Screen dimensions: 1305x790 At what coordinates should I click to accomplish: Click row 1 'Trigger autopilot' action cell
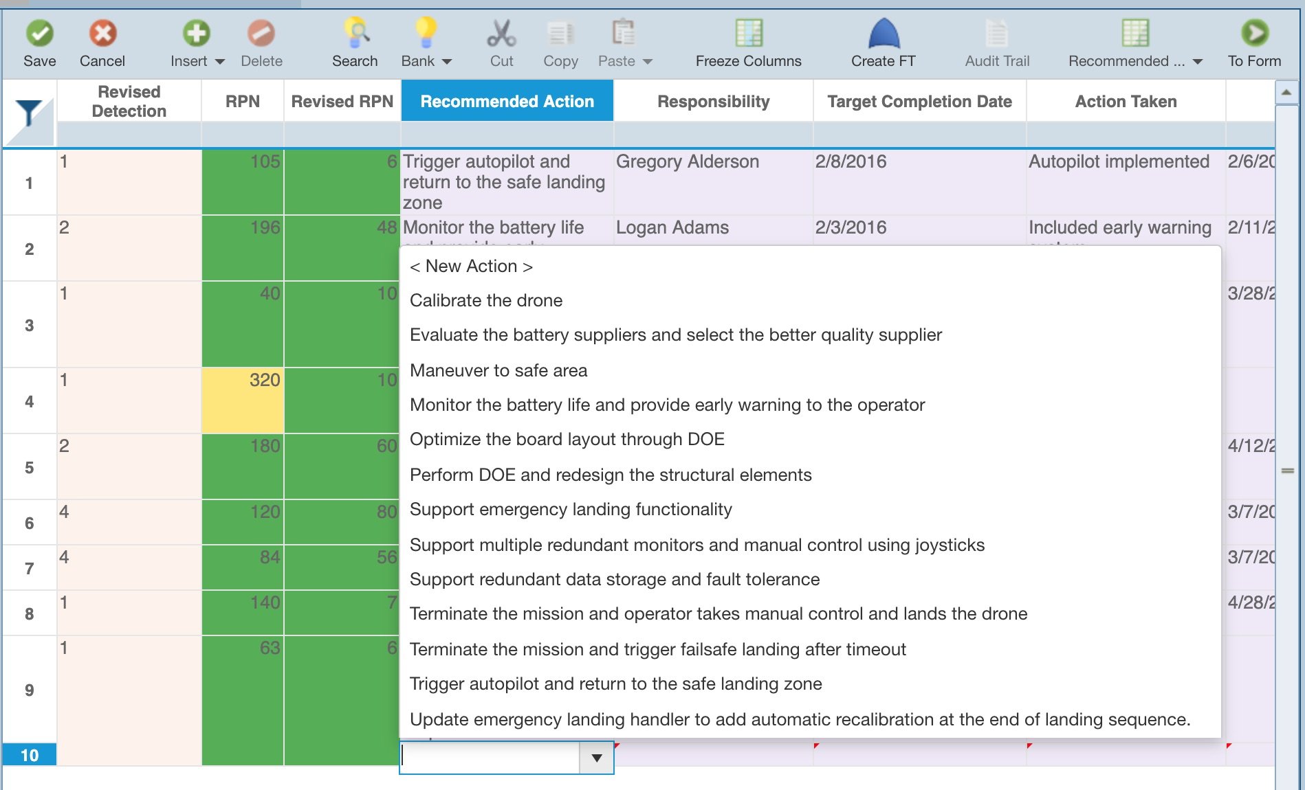pos(507,182)
